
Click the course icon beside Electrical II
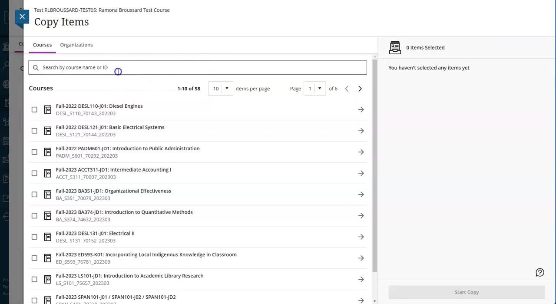[x=48, y=237]
